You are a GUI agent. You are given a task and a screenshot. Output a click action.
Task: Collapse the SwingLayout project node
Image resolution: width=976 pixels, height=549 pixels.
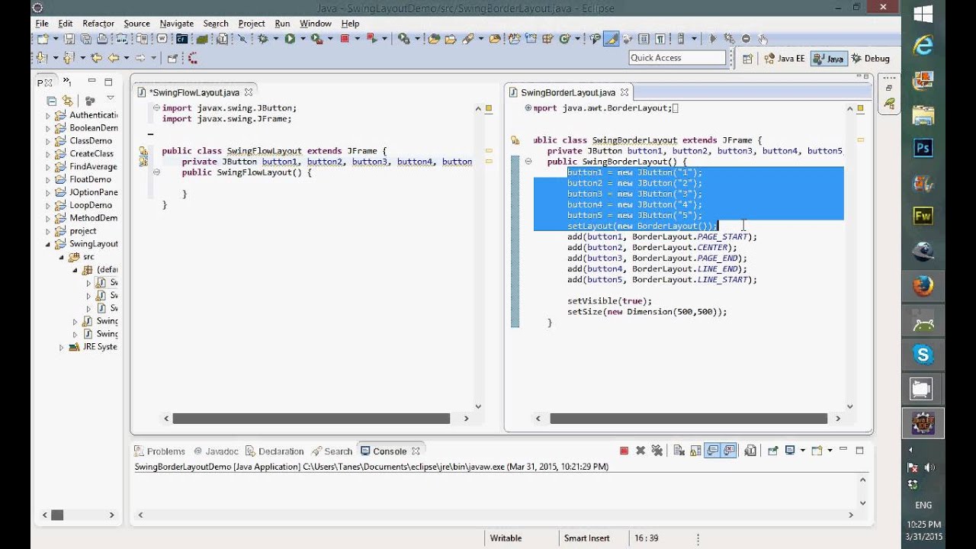48,244
